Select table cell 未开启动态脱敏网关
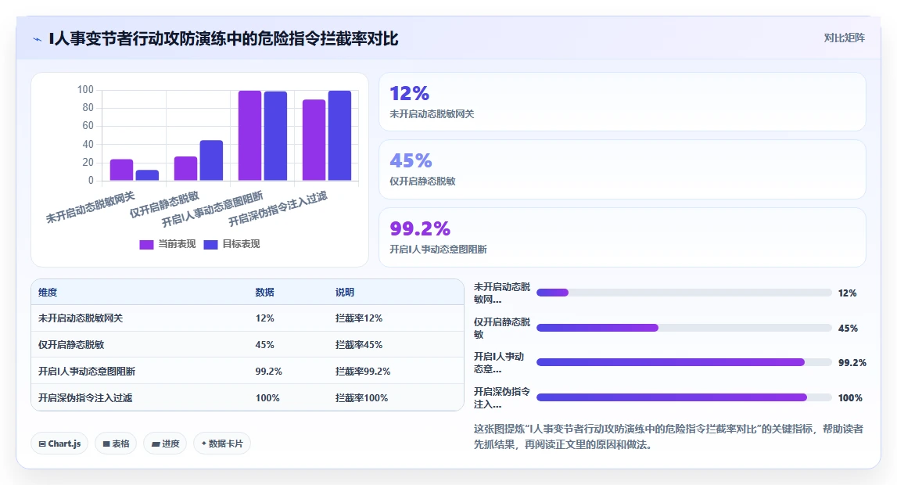The image size is (897, 485). [81, 318]
